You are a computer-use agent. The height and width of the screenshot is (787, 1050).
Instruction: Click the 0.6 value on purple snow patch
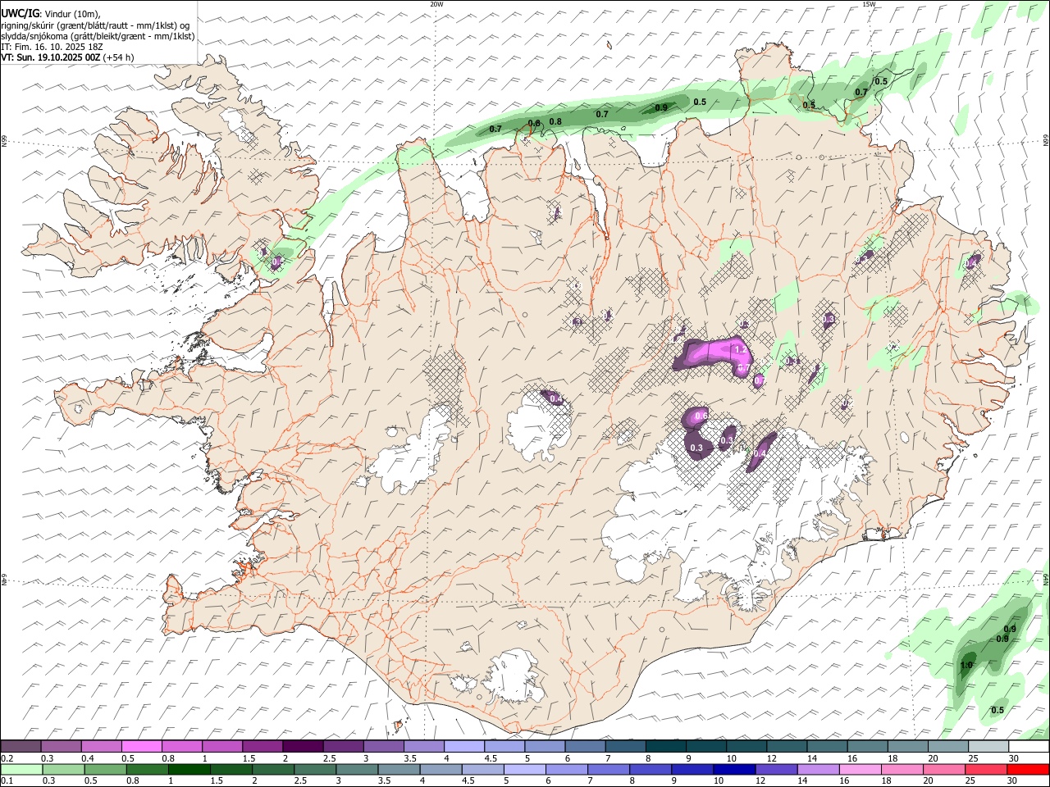pos(701,416)
